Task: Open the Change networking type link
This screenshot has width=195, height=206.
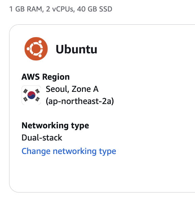Action: [69, 151]
